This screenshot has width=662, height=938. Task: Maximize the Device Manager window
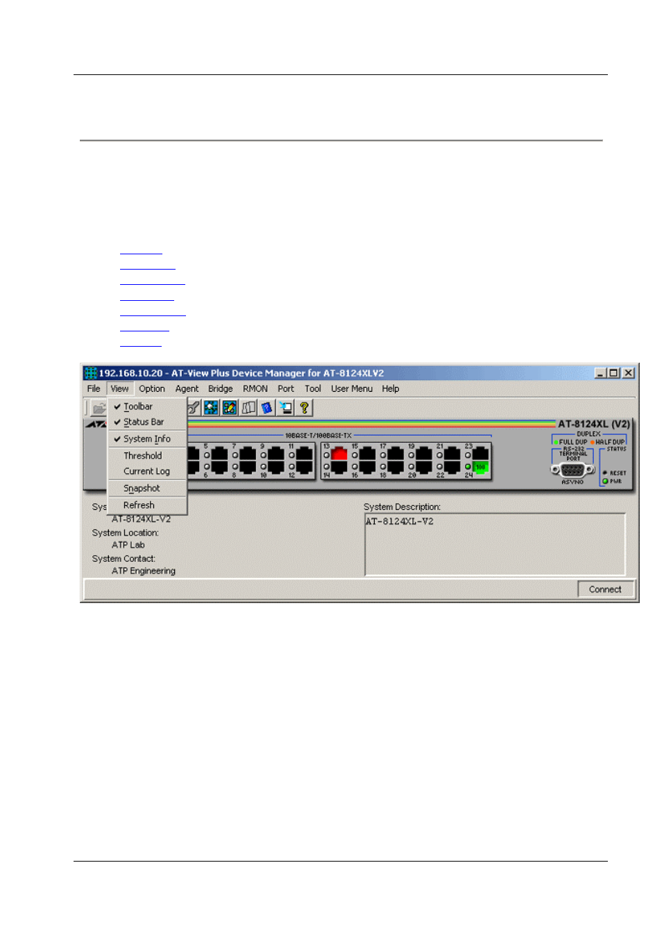613,373
